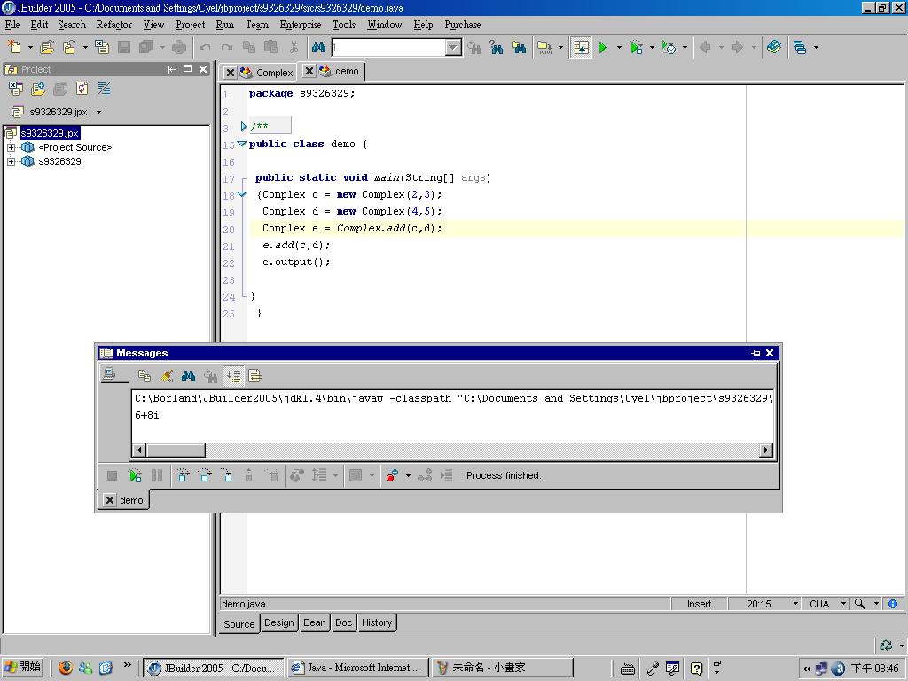
Task: Click the New file icon in the toolbar
Action: pos(14,47)
